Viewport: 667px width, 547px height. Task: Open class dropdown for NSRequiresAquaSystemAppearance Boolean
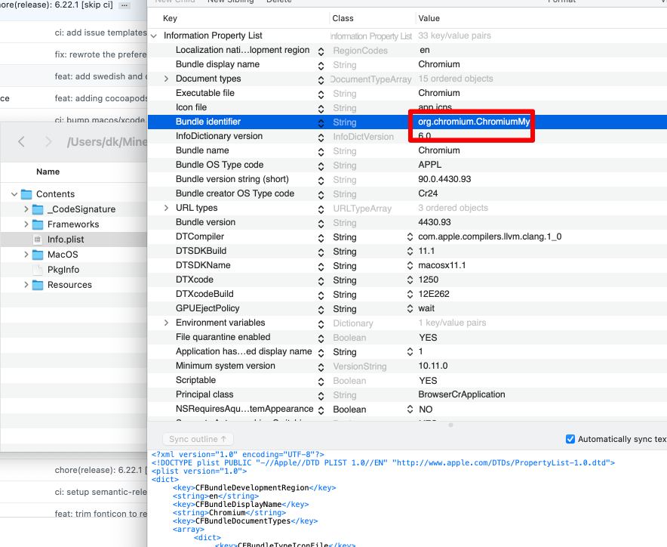[410, 409]
